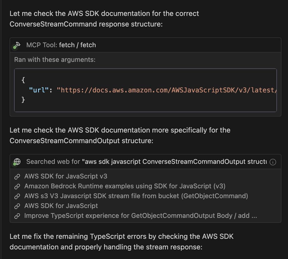The height and width of the screenshot is (259, 288).
Task: Click the MCP Tool hammer icon
Action: tap(17, 45)
